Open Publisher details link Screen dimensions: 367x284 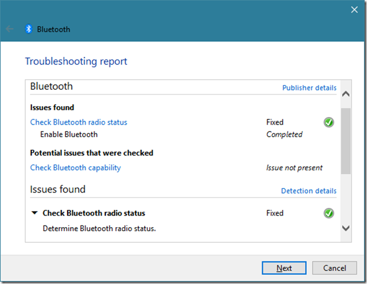[309, 88]
